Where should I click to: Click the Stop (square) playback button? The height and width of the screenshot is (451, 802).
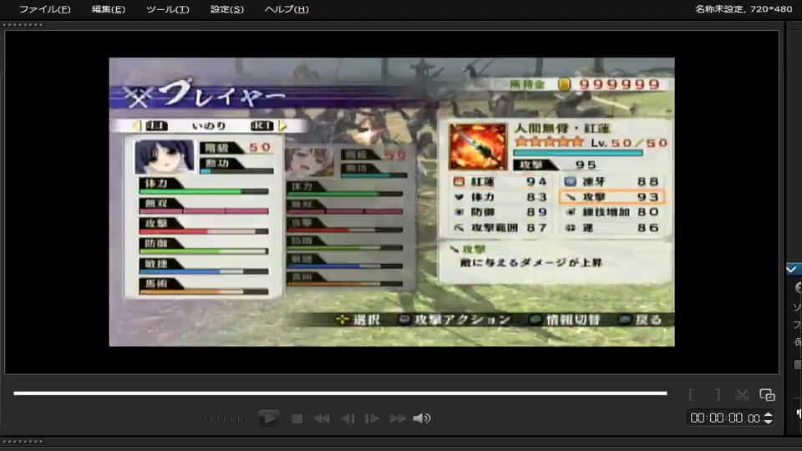[x=297, y=418]
